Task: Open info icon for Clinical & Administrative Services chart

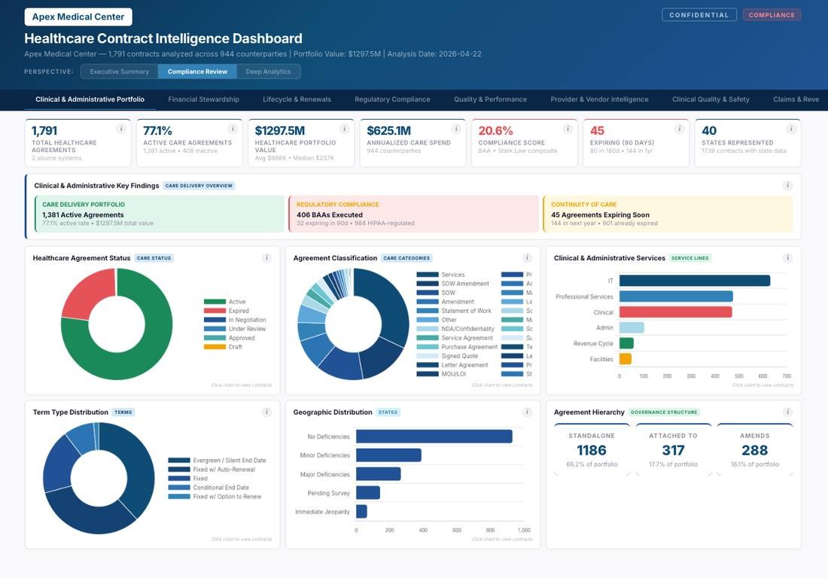Action: click(787, 257)
